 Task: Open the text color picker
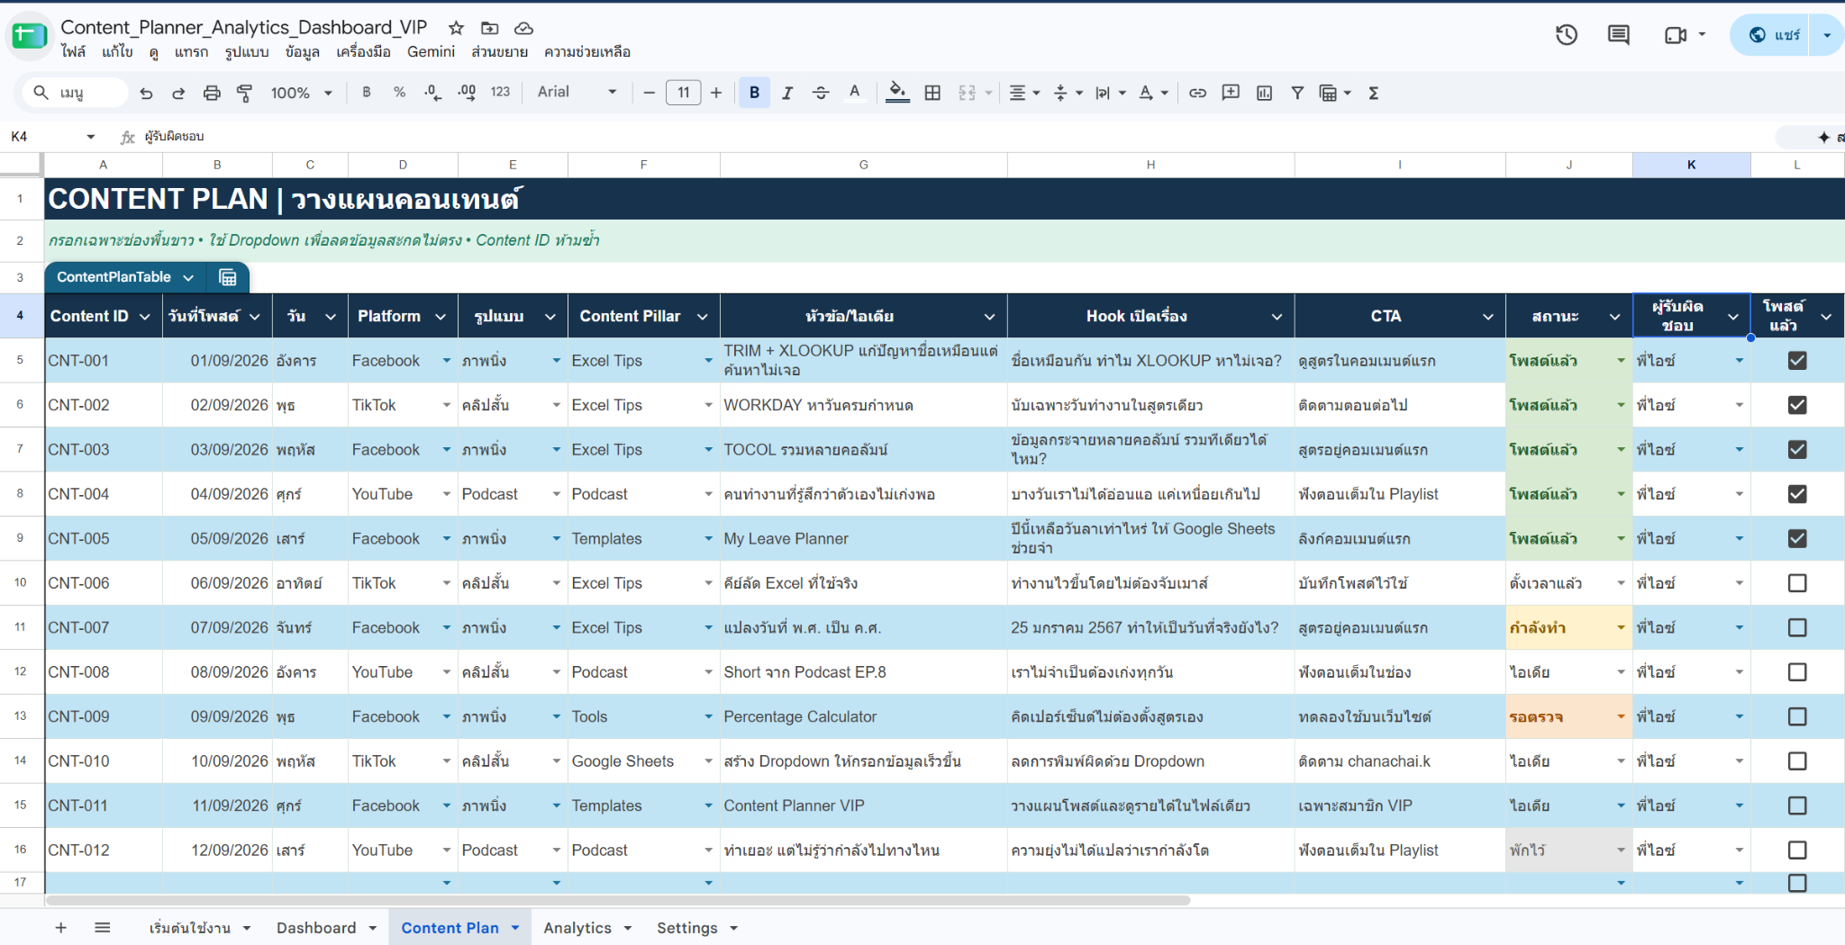pos(855,93)
